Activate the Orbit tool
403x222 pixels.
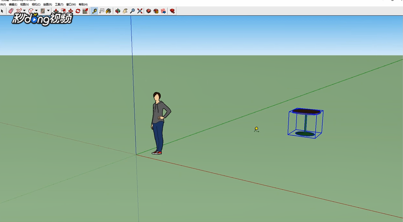[x=118, y=11]
